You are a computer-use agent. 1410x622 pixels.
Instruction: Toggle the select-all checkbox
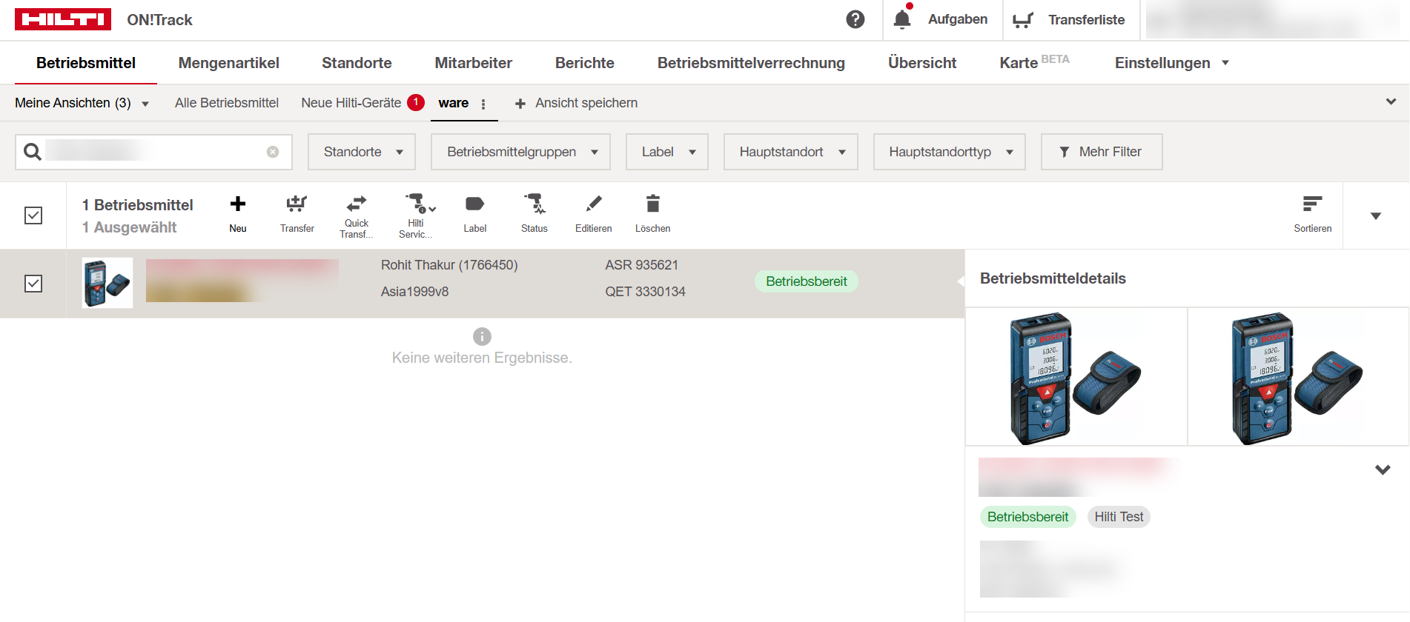(x=33, y=215)
